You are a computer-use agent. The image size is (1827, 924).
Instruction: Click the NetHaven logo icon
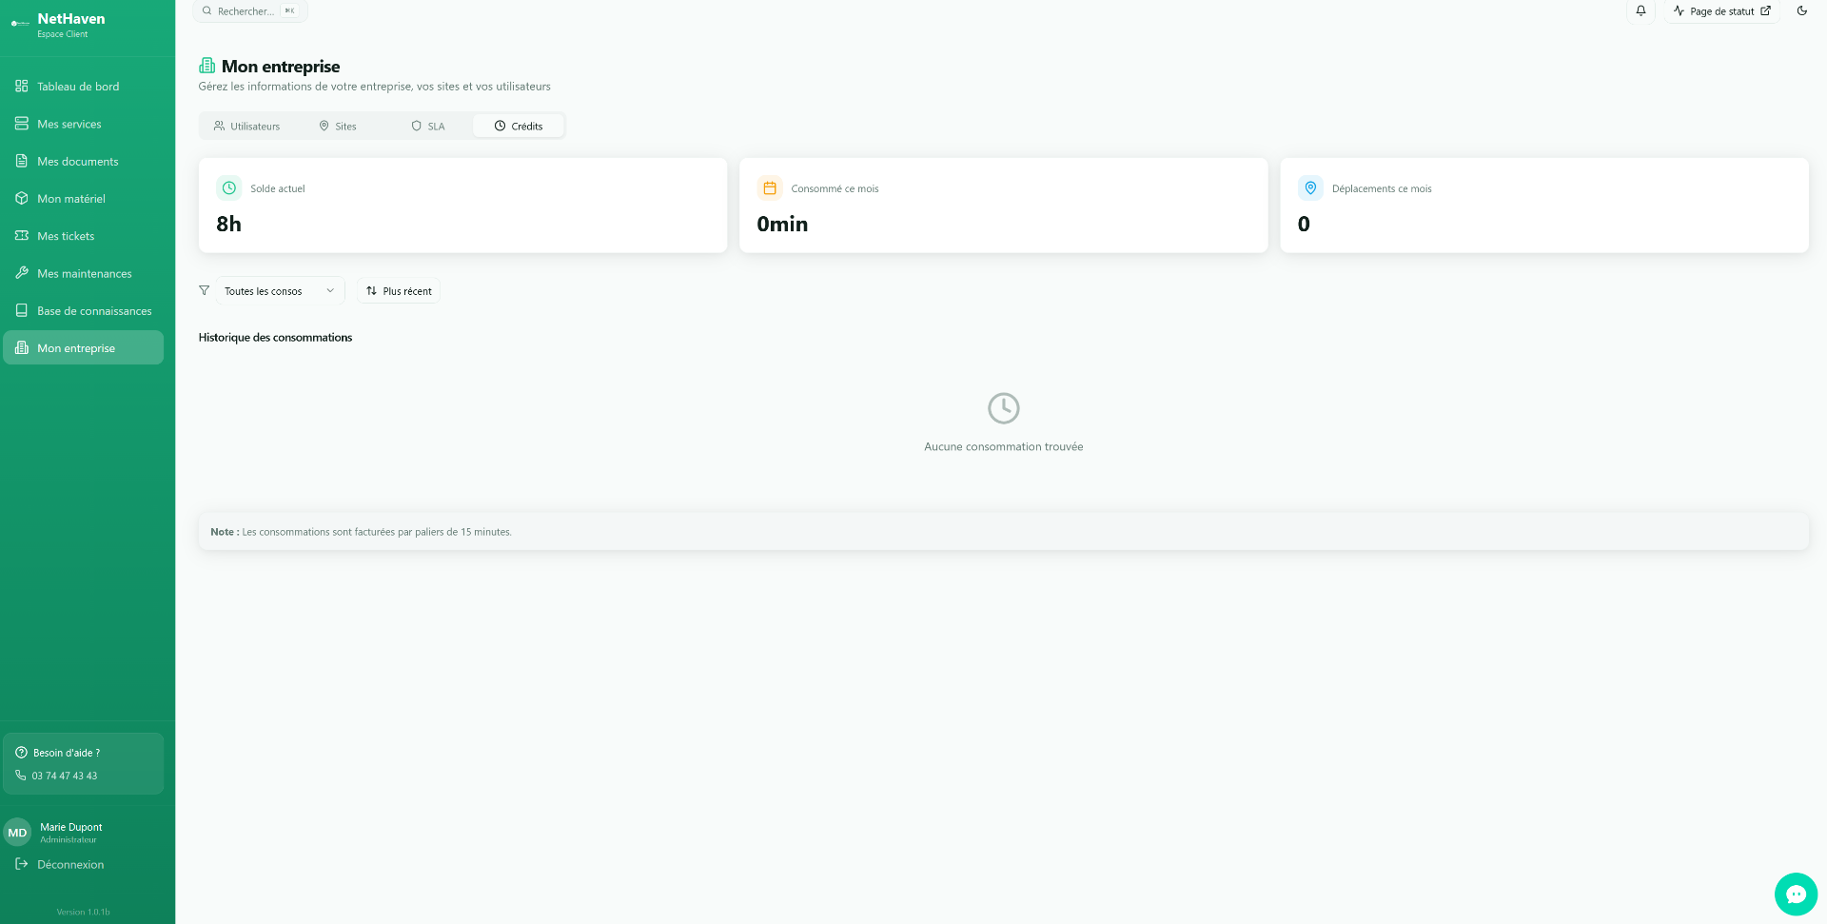tap(20, 24)
